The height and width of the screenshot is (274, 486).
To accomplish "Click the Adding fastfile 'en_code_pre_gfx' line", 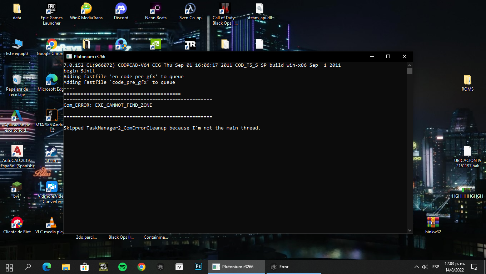I will pyautogui.click(x=124, y=77).
